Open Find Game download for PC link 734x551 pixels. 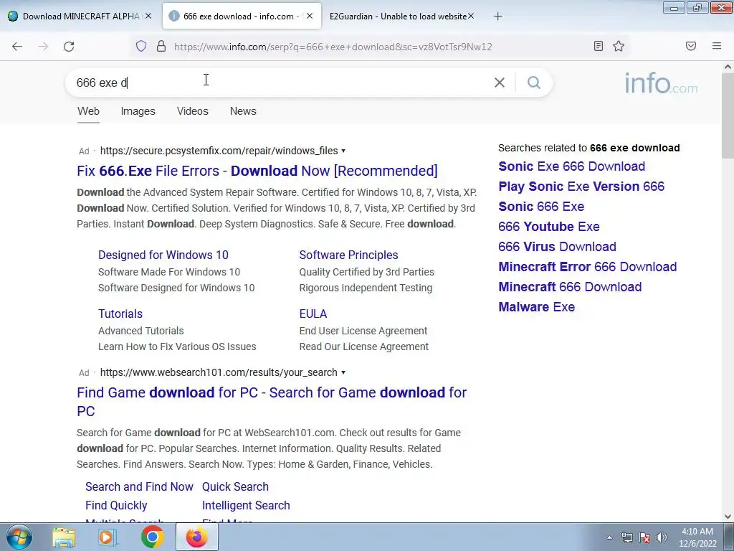click(x=272, y=402)
